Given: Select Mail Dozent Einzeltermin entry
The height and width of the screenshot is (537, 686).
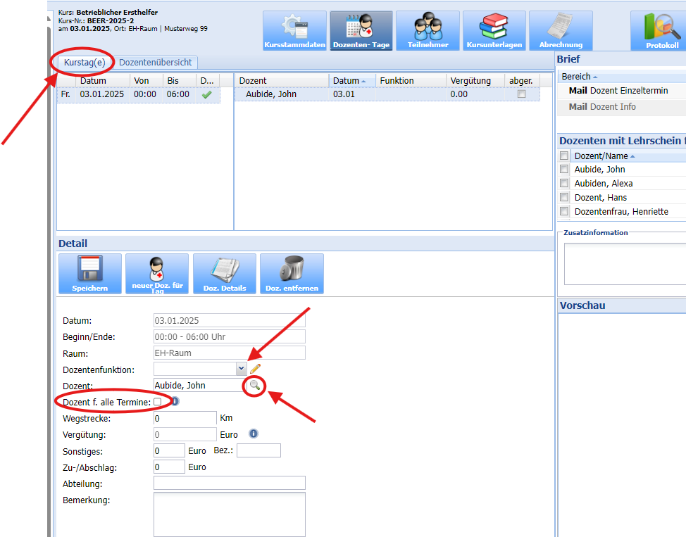Looking at the screenshot, I should [x=618, y=91].
